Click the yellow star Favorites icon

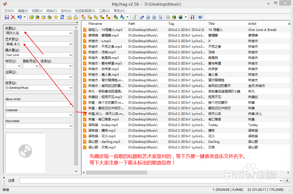(56, 17)
